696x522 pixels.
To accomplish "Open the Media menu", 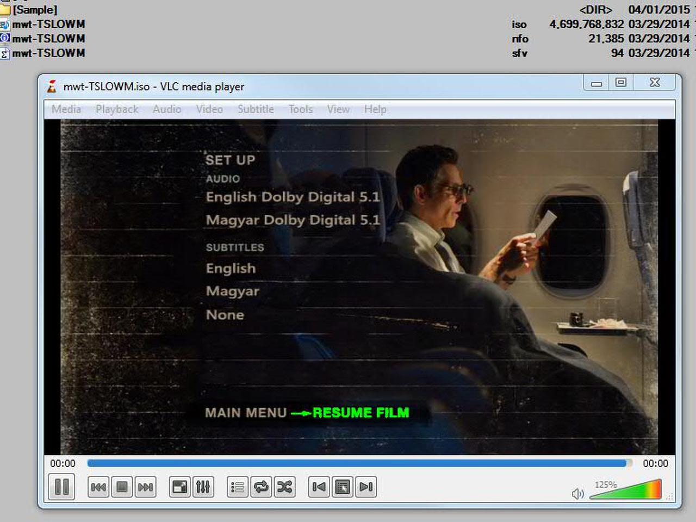I will pyautogui.click(x=66, y=109).
